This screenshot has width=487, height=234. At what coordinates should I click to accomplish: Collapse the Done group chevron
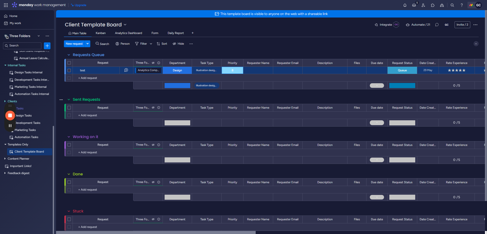pos(69,174)
